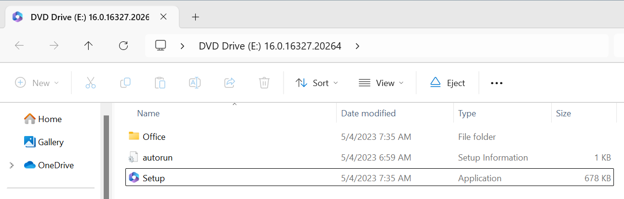Select the Setup file name
Screen dimensions: 624x199
point(154,178)
